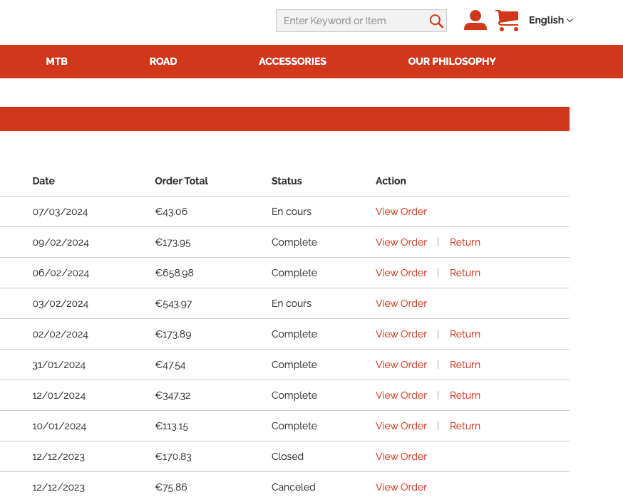Select date cell 10/01/2024
The image size is (623, 497).
59,427
